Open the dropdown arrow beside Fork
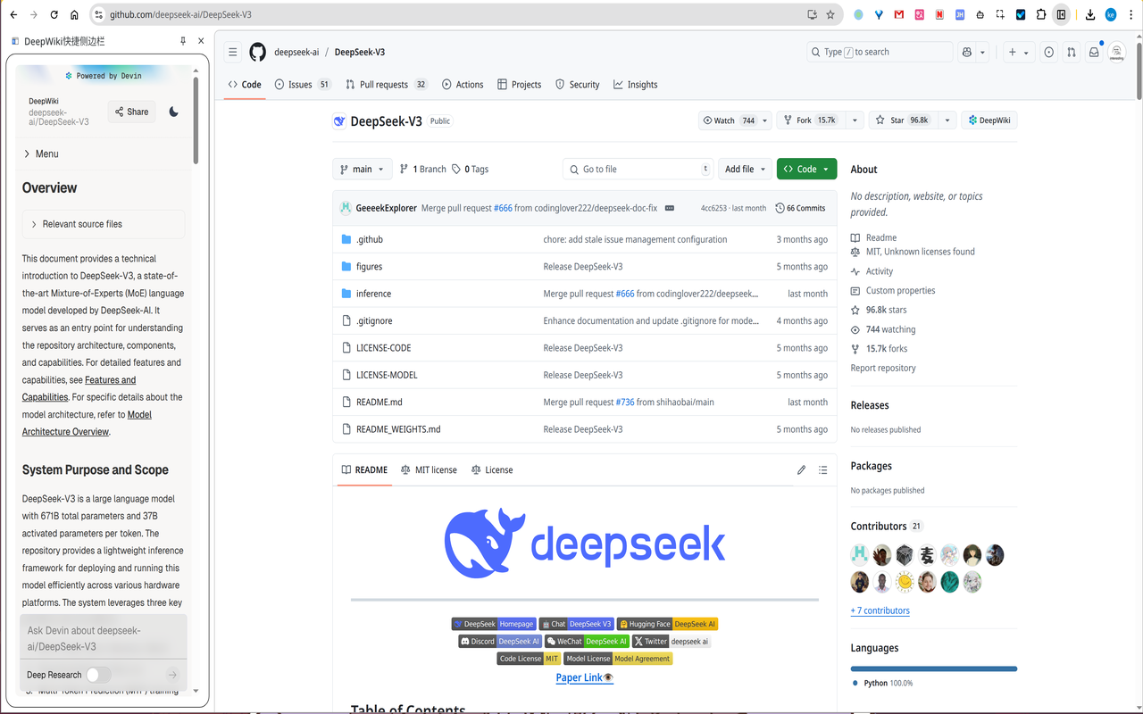Image resolution: width=1143 pixels, height=714 pixels. (x=855, y=120)
